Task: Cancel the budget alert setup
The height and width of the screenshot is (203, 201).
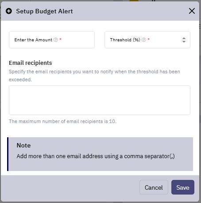Action: 154,187
